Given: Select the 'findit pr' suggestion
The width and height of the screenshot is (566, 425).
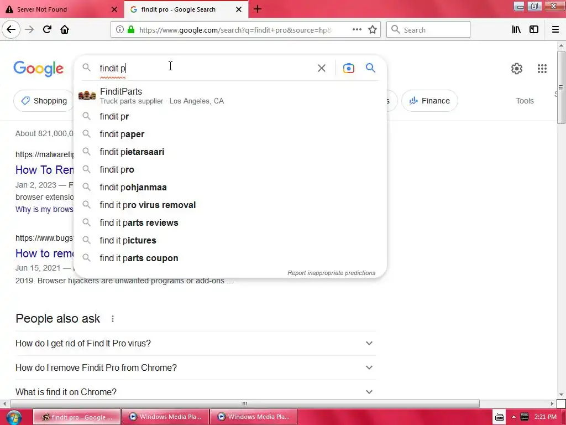Looking at the screenshot, I should click(230, 116).
